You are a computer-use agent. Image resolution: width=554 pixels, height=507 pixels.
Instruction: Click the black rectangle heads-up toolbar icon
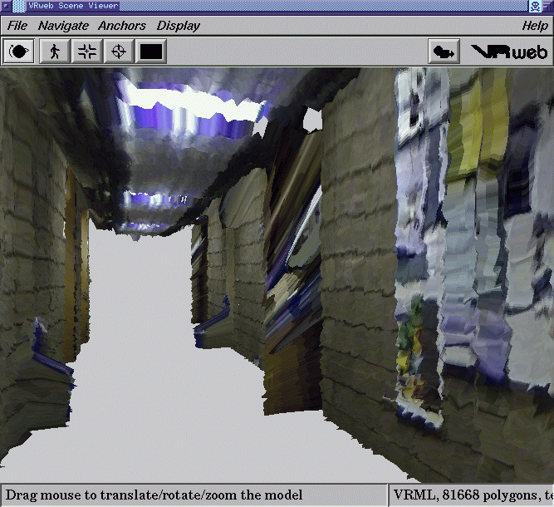click(151, 52)
